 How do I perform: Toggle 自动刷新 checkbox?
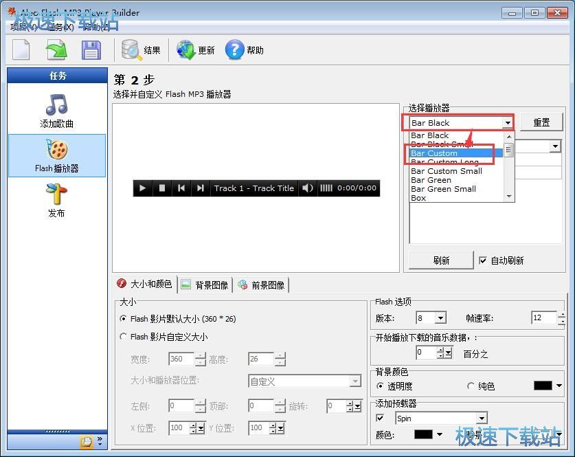pyautogui.click(x=482, y=260)
